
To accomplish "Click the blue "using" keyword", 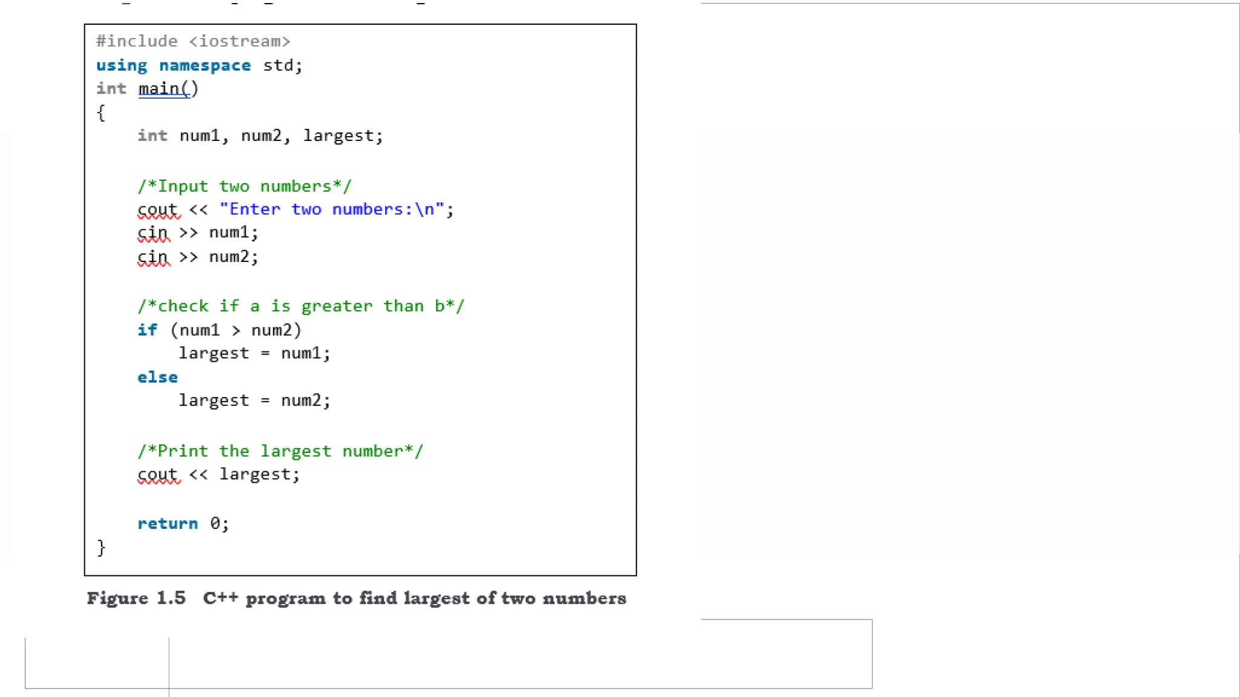I will point(122,65).
